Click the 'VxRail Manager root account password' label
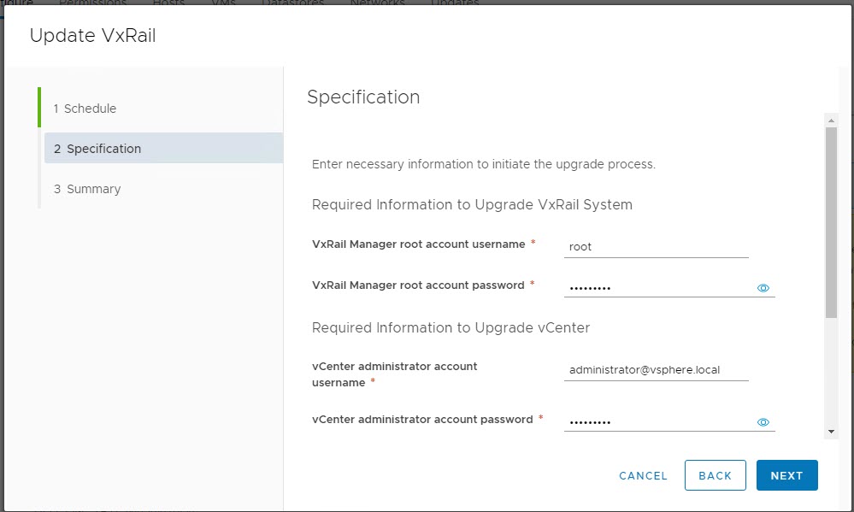The image size is (854, 512). tap(418, 285)
